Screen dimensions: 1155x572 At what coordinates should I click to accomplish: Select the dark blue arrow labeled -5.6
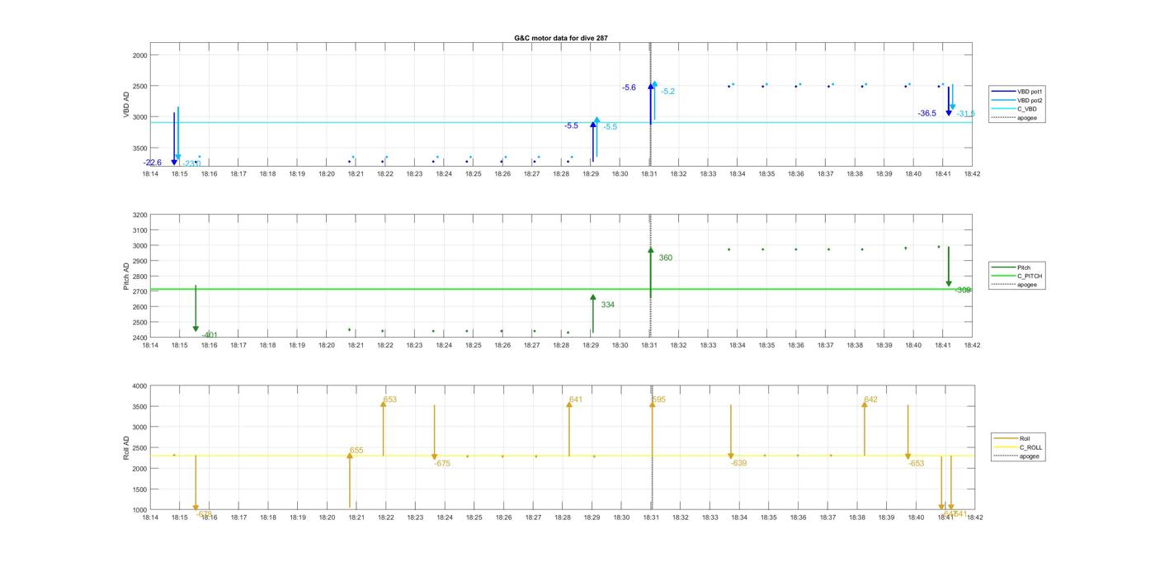pos(650,103)
